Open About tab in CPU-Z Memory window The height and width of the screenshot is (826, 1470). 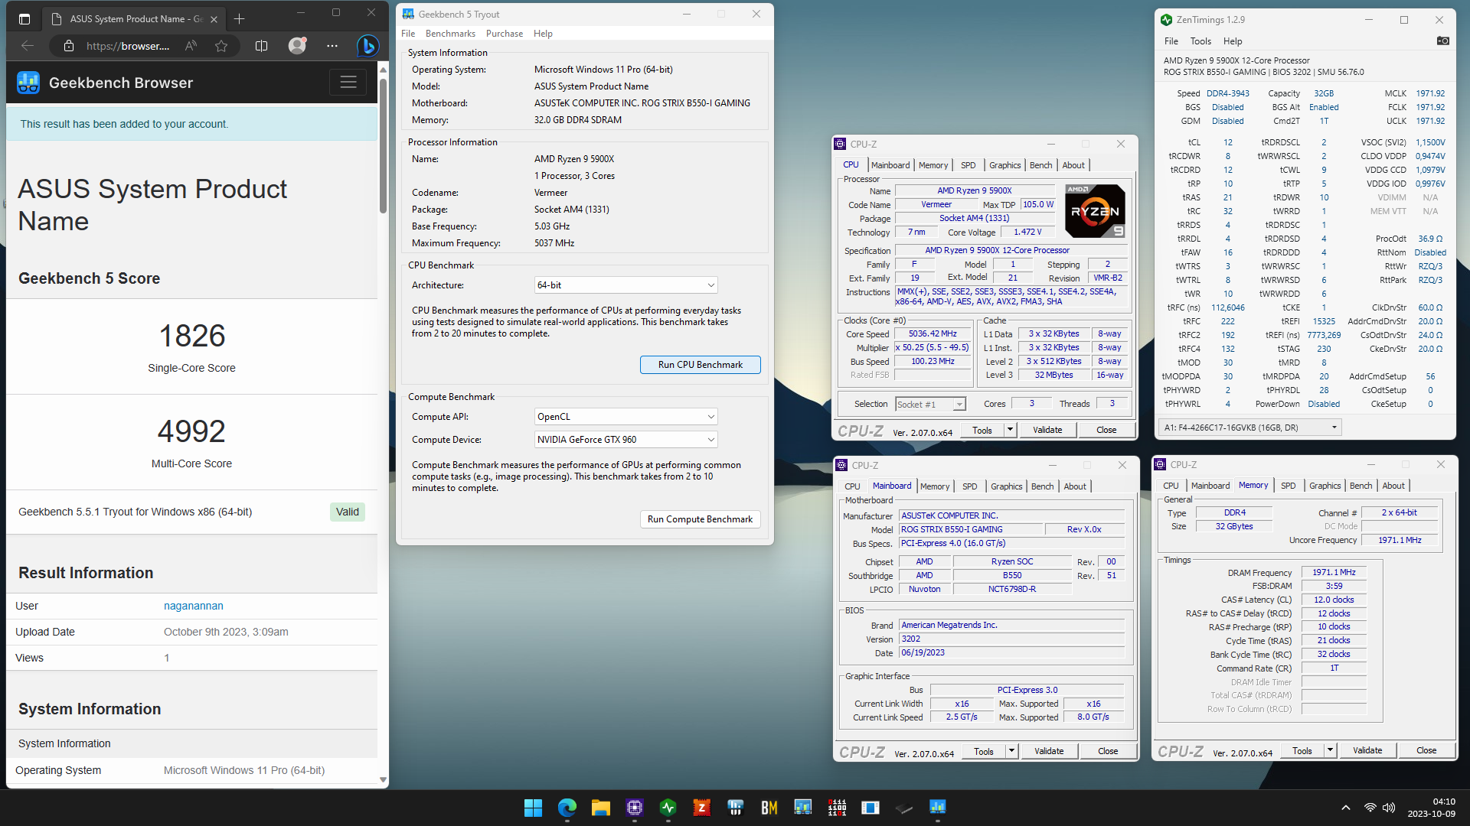pyautogui.click(x=1393, y=486)
